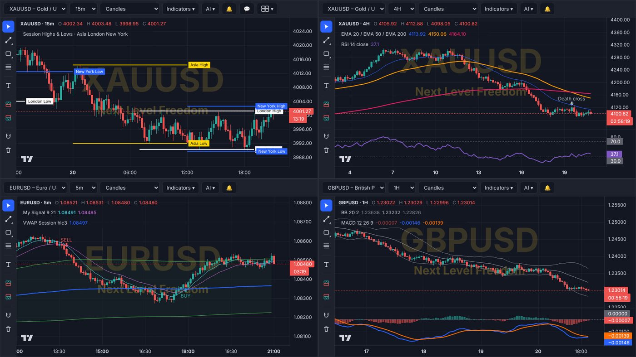The width and height of the screenshot is (636, 357).
Task: Choose the rectangle tool in XAUUSD 15m chart
Action: point(8,53)
